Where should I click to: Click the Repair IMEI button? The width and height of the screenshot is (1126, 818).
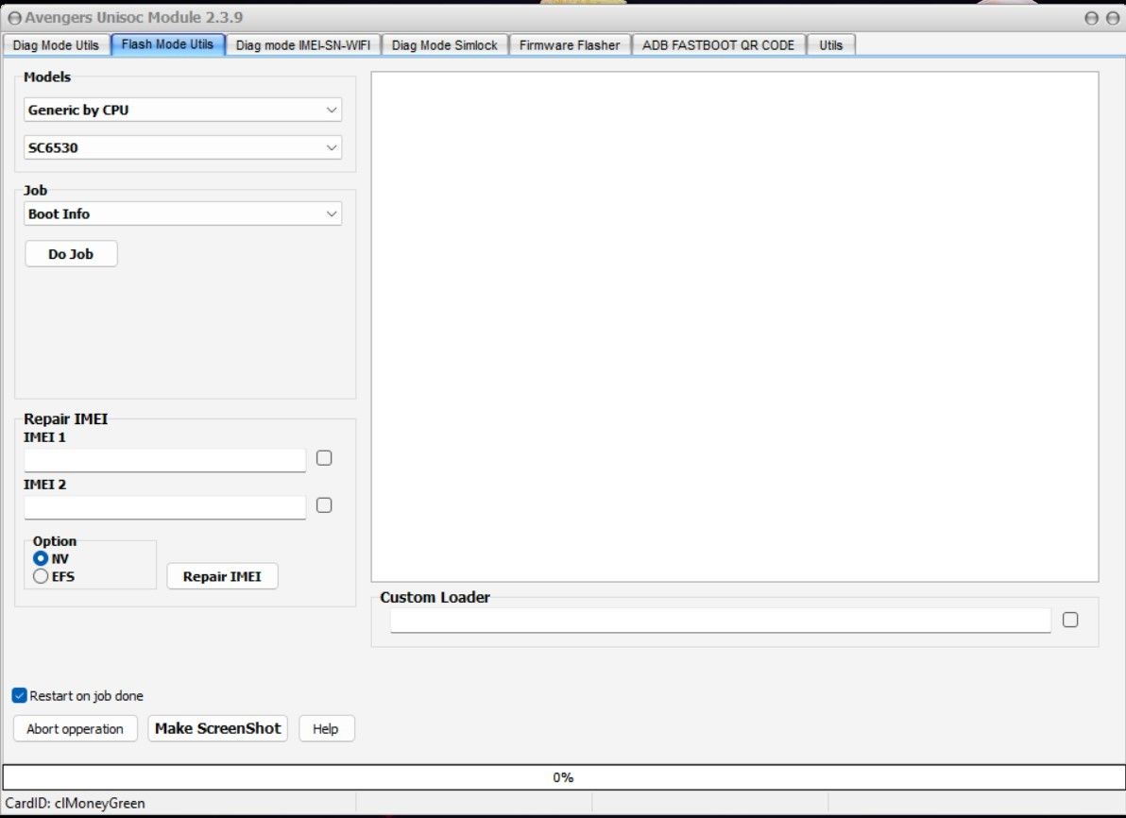222,577
